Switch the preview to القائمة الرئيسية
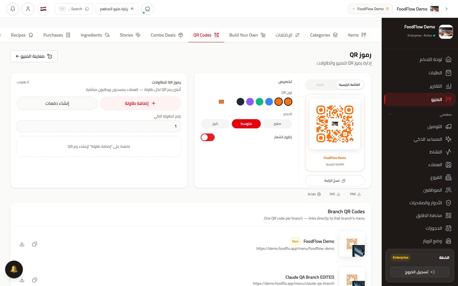458x286 pixels. (x=349, y=85)
